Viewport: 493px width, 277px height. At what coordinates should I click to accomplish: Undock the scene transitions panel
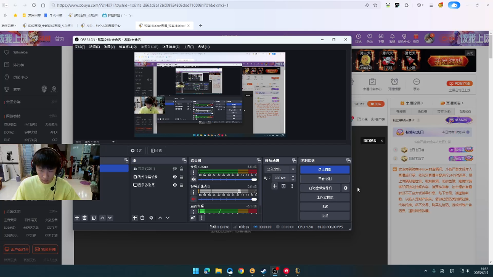[294, 160]
